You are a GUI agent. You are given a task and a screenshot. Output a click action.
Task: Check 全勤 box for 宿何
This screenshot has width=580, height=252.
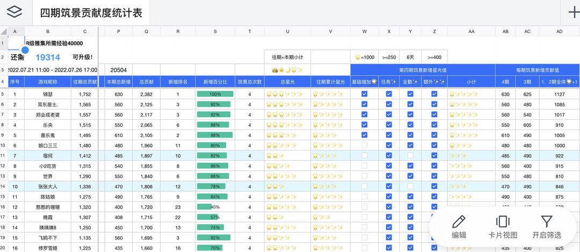click(x=410, y=155)
